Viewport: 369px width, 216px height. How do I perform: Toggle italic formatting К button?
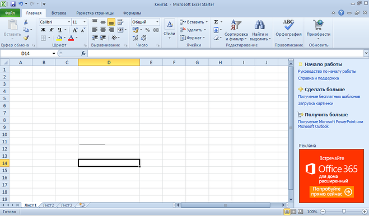click(x=52, y=30)
